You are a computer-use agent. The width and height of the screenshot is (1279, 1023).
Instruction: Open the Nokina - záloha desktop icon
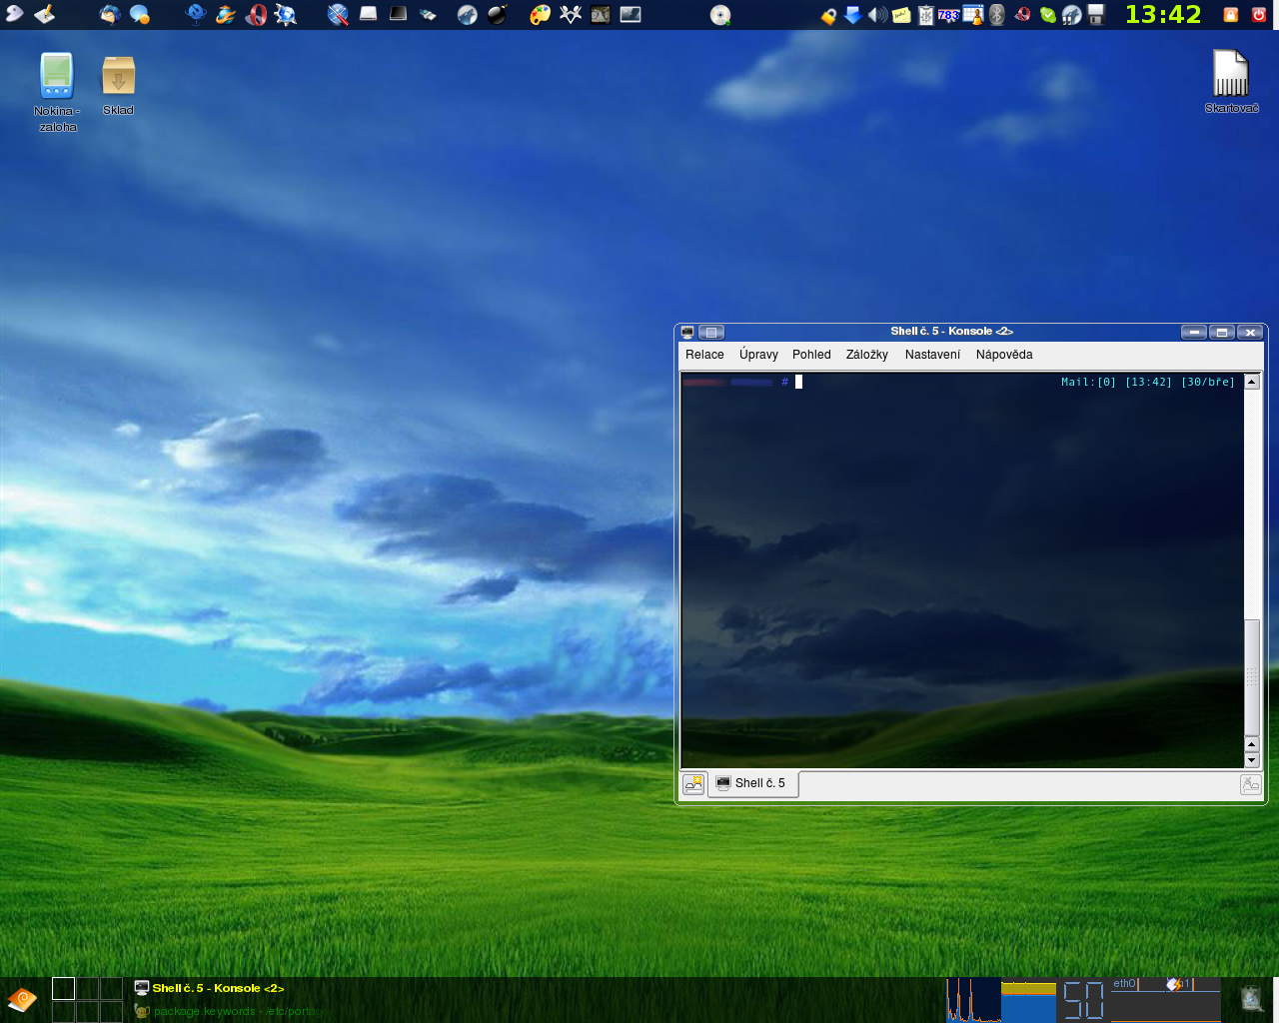click(x=57, y=92)
